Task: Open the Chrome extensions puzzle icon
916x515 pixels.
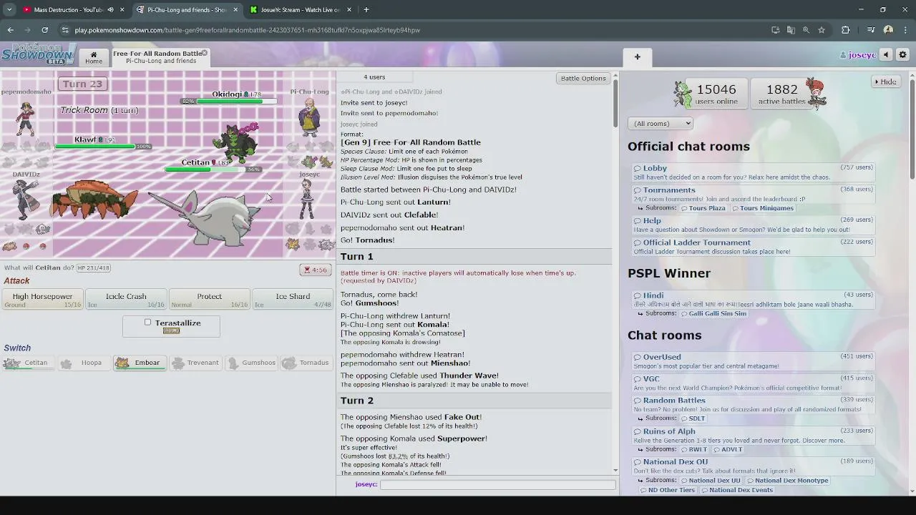Action: 845,30
